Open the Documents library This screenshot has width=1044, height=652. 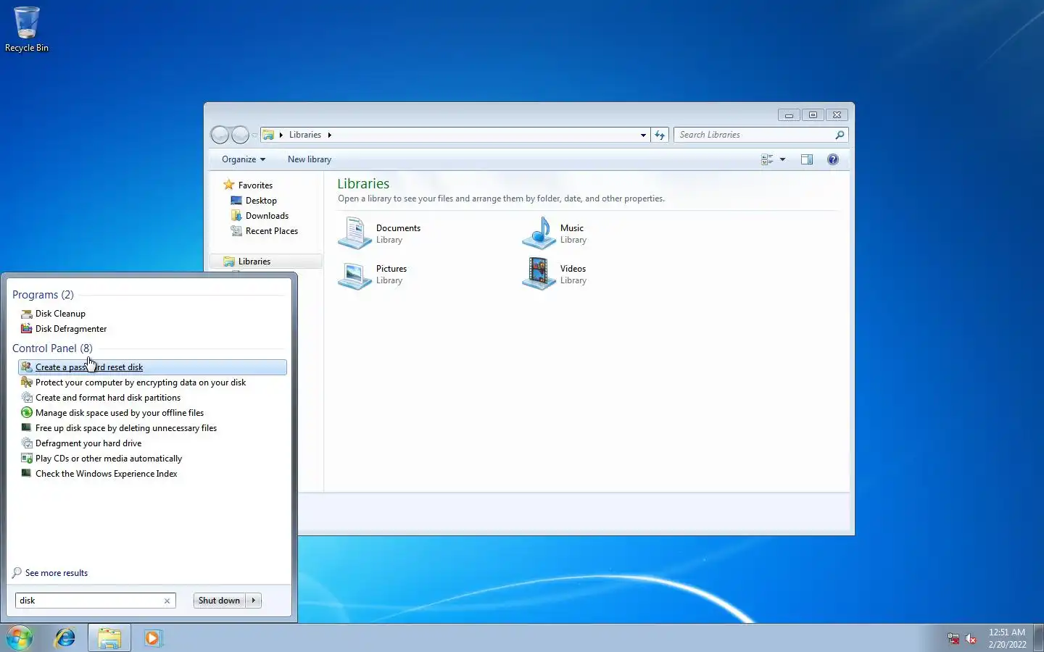[380, 234]
